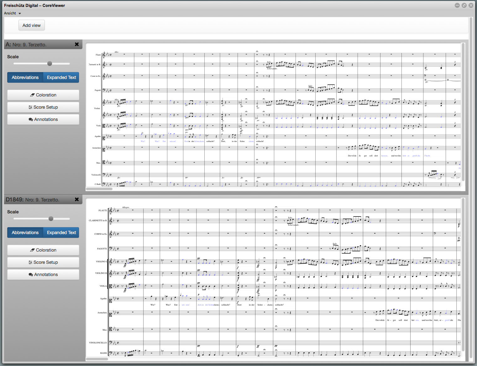Click the 'Scherzando.' marking in score D1849

294,225
